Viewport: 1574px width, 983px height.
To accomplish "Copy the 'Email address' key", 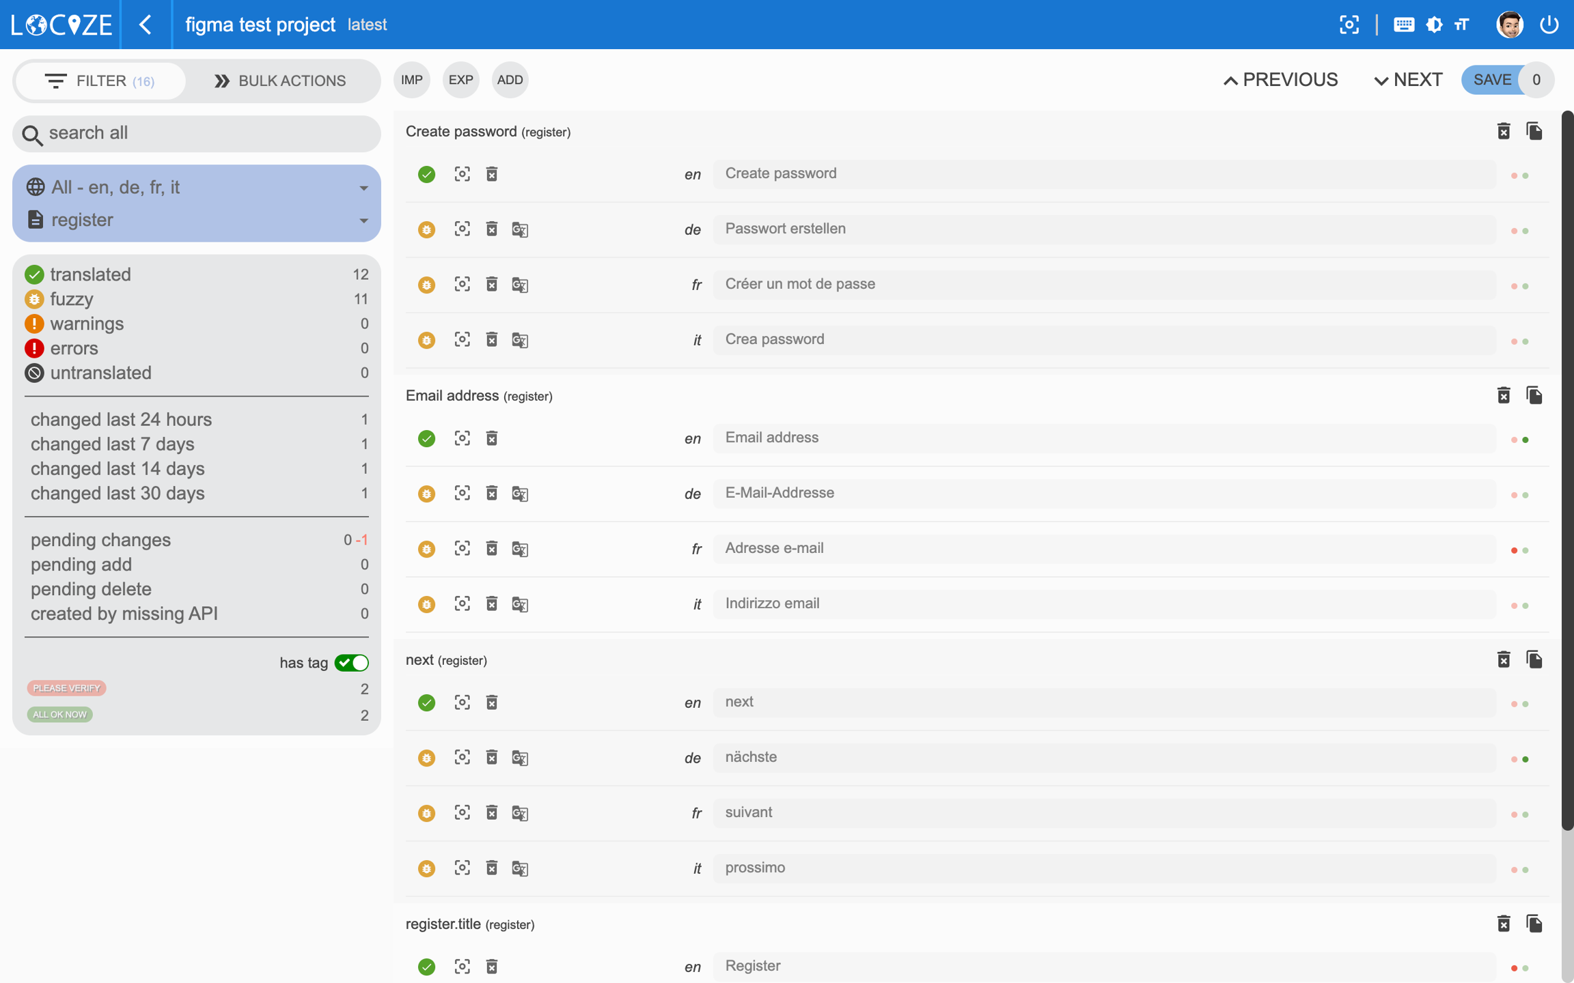I will [1534, 395].
